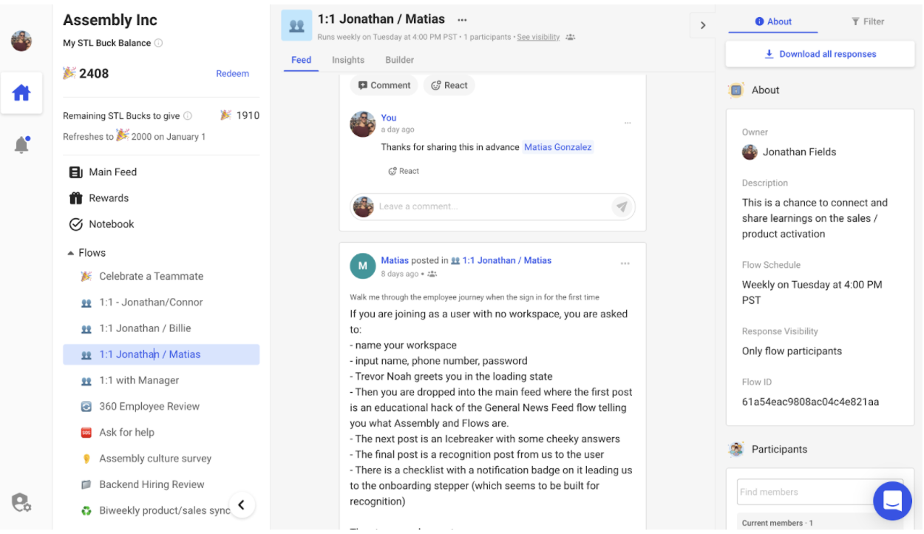The width and height of the screenshot is (924, 534).
Task: Select the About tab in right panel
Action: [x=773, y=21]
